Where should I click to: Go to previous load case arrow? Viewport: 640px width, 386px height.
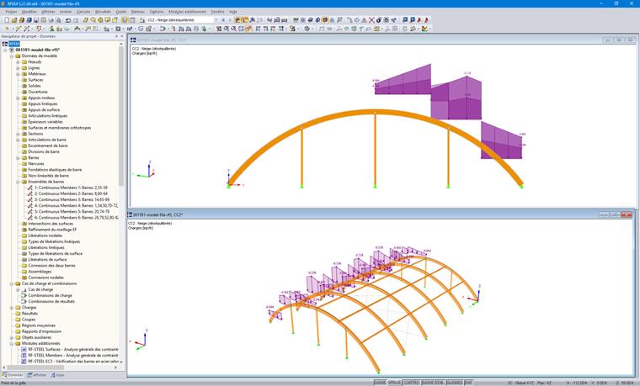(x=223, y=20)
